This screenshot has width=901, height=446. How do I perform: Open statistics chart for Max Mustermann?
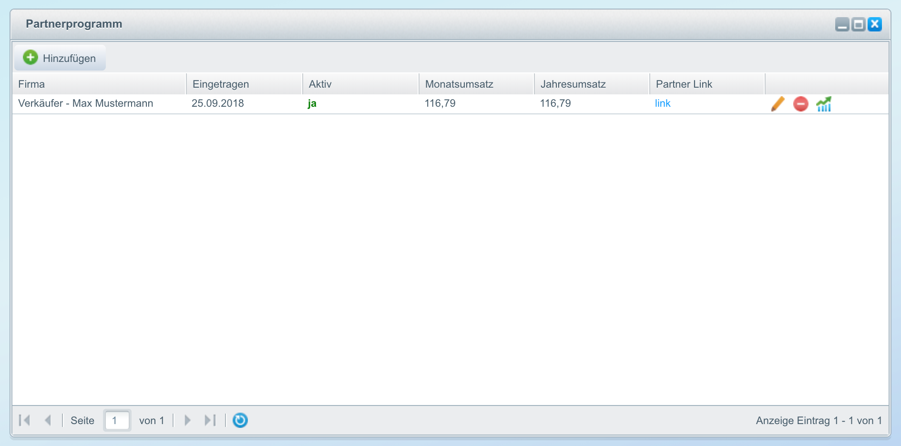824,103
